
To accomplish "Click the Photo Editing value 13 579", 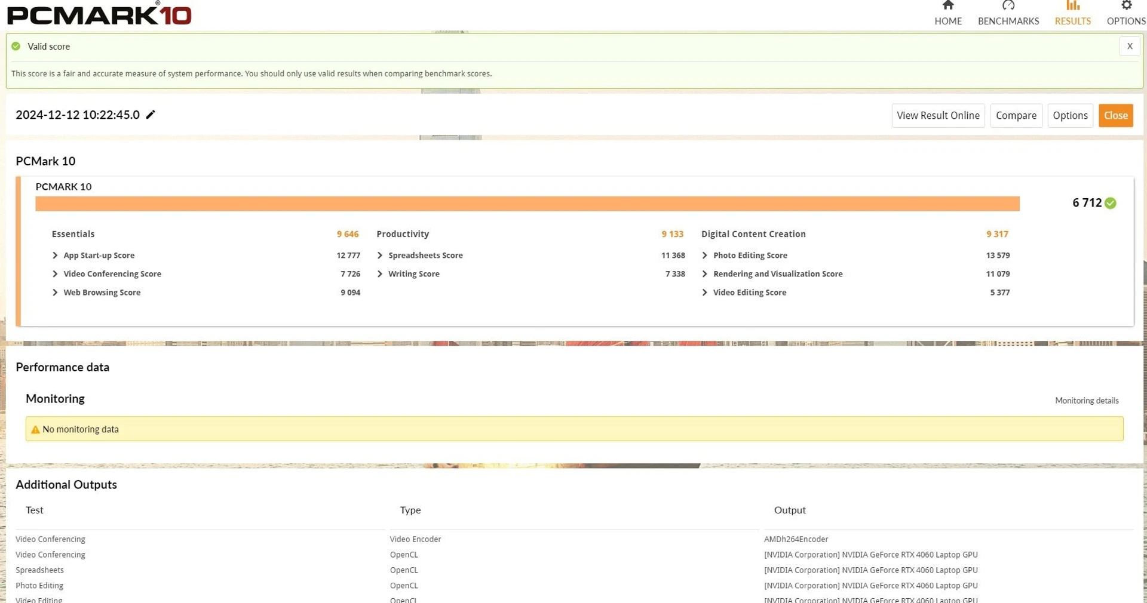I will point(998,256).
